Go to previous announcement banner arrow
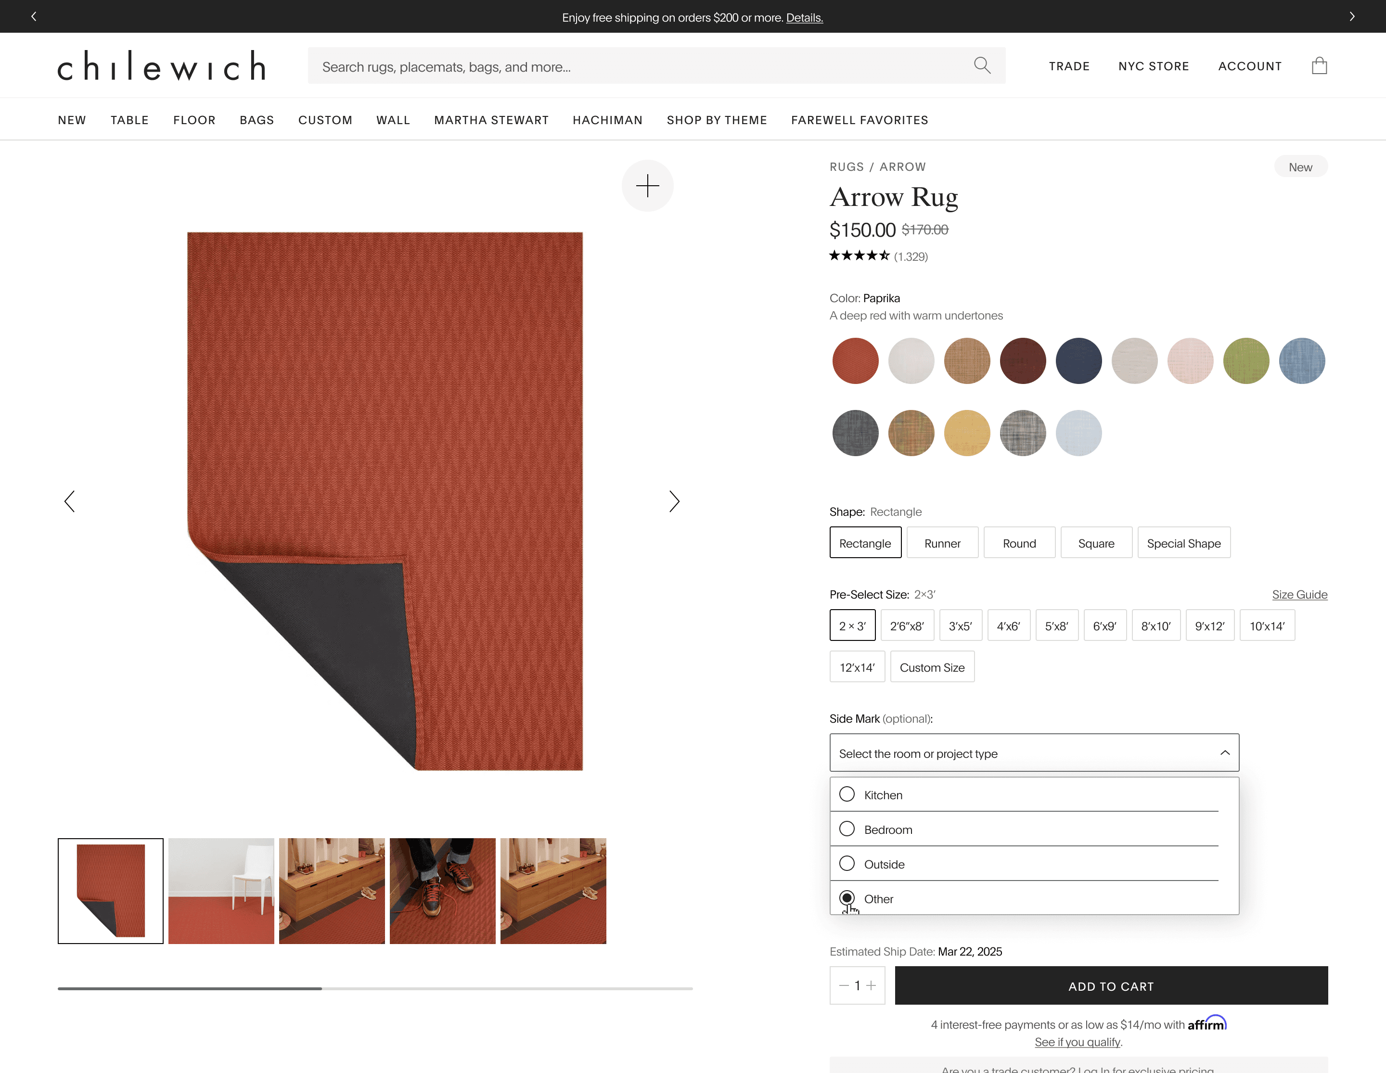1386x1073 pixels. 34,16
